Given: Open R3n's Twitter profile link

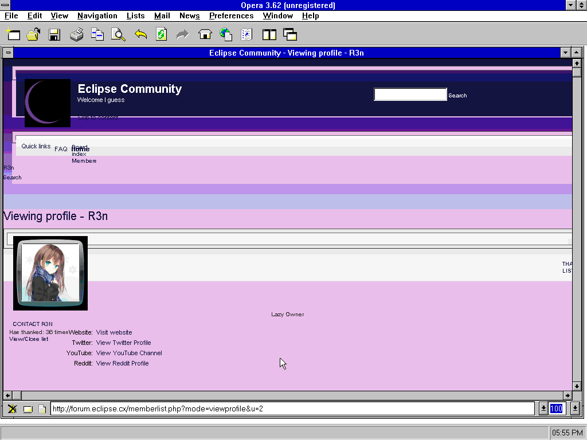Looking at the screenshot, I should [x=123, y=342].
